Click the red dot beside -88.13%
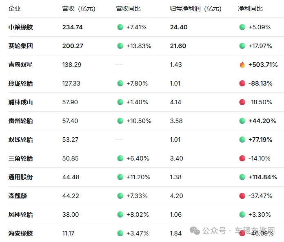The width and height of the screenshot is (284, 242). click(242, 84)
